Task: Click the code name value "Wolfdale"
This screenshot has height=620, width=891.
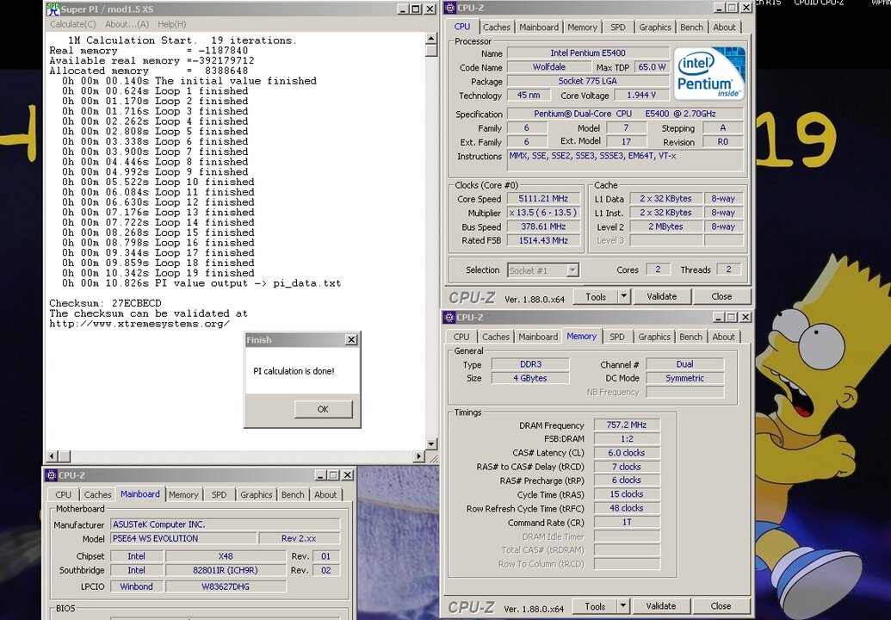Action: [x=549, y=67]
